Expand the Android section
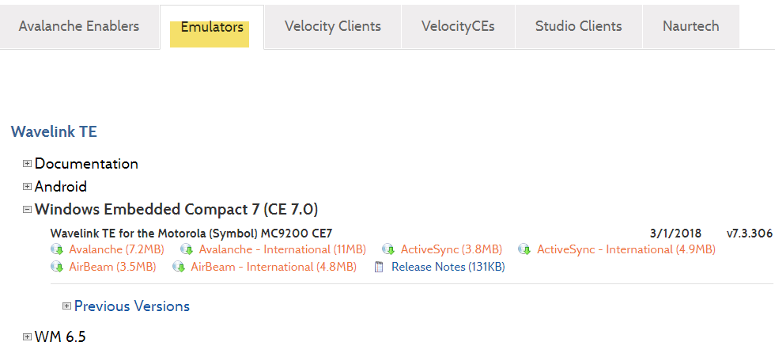This screenshot has height=357, width=775. [28, 187]
